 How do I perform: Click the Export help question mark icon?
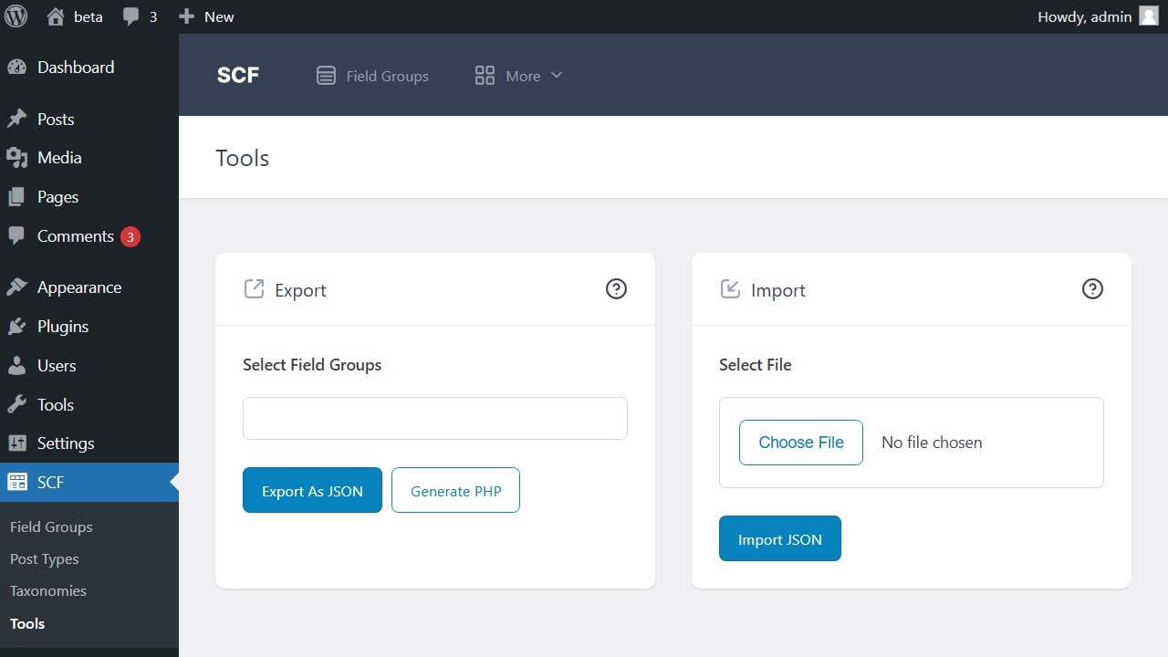617,289
